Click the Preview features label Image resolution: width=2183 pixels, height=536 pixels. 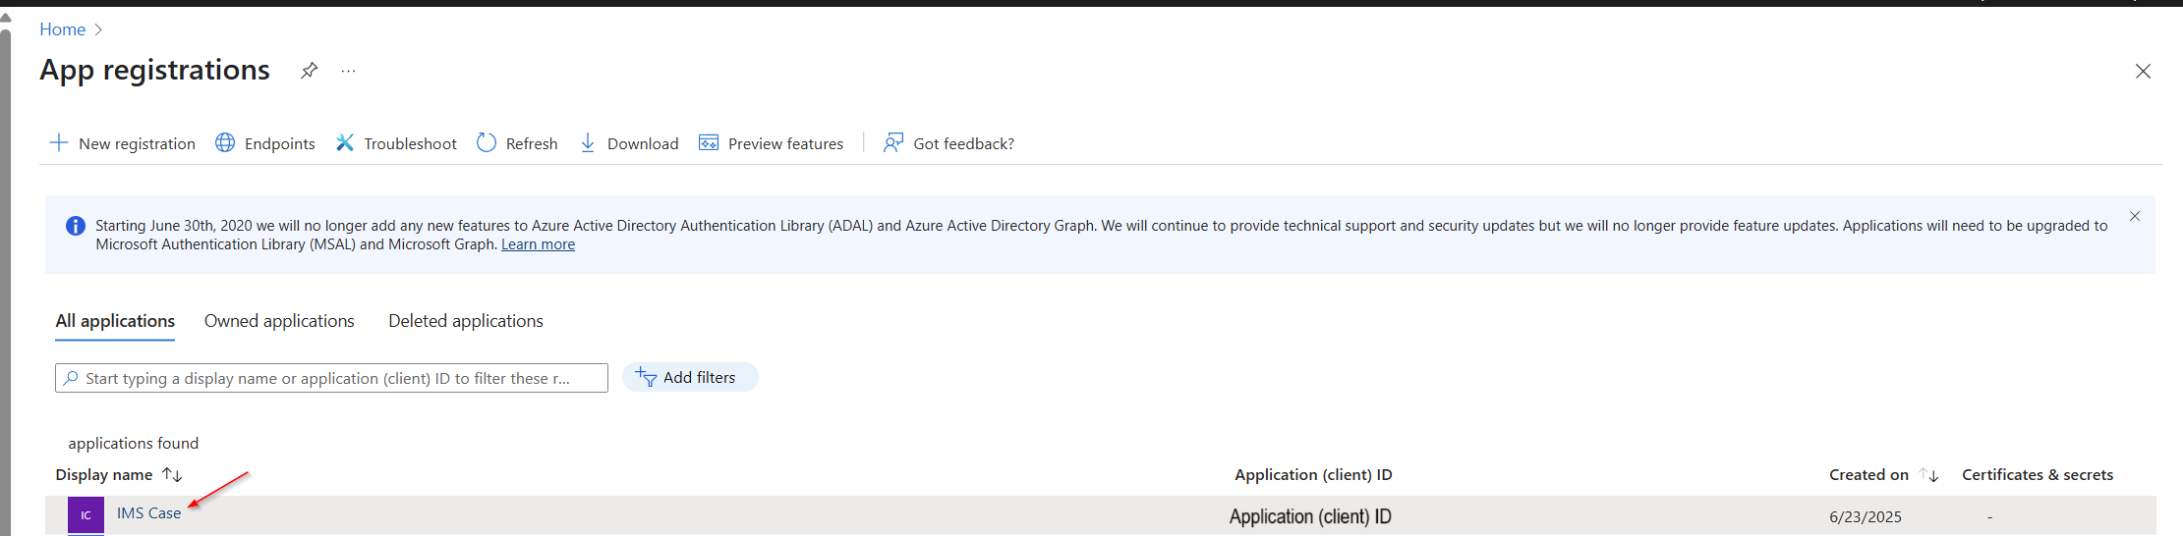(785, 143)
